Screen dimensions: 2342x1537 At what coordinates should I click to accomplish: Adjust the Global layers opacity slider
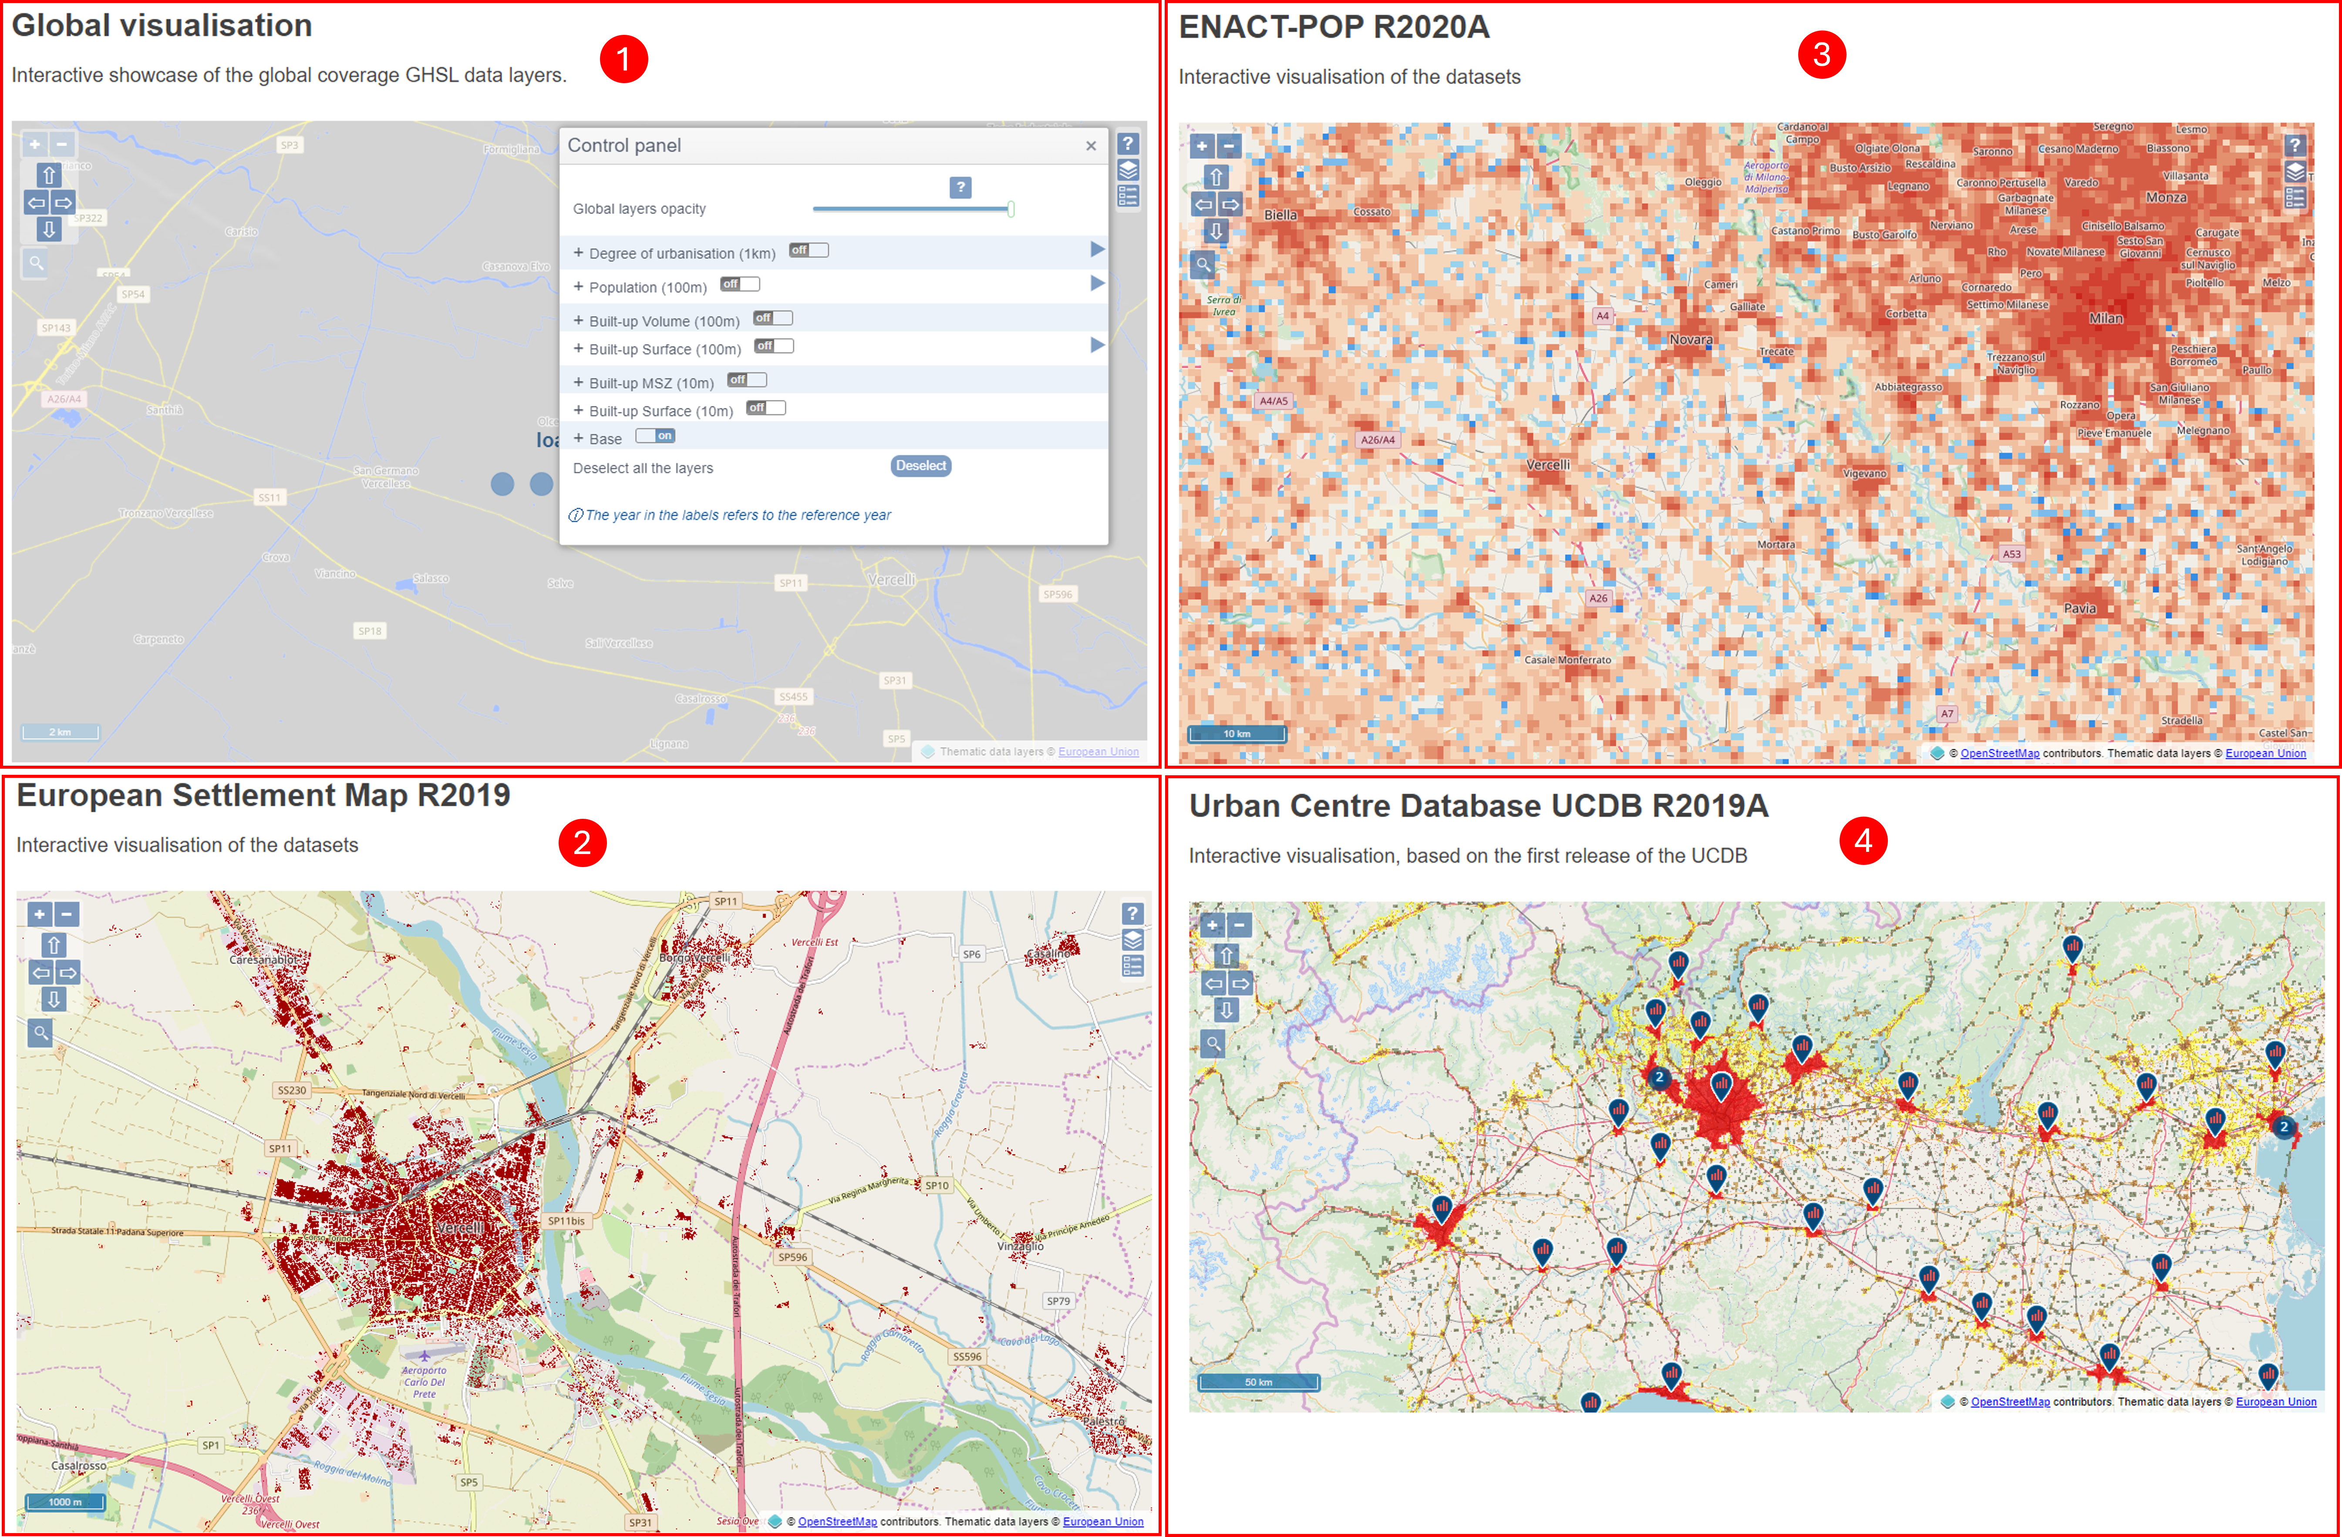(x=912, y=209)
